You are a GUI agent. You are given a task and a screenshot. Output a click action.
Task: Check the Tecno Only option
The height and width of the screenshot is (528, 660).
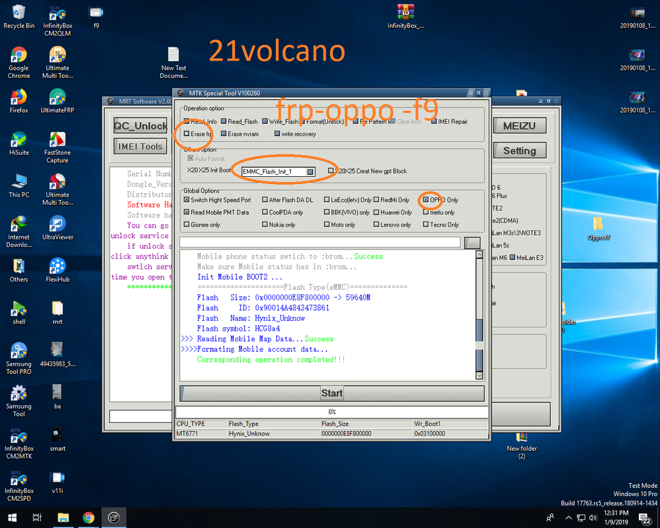tap(426, 224)
